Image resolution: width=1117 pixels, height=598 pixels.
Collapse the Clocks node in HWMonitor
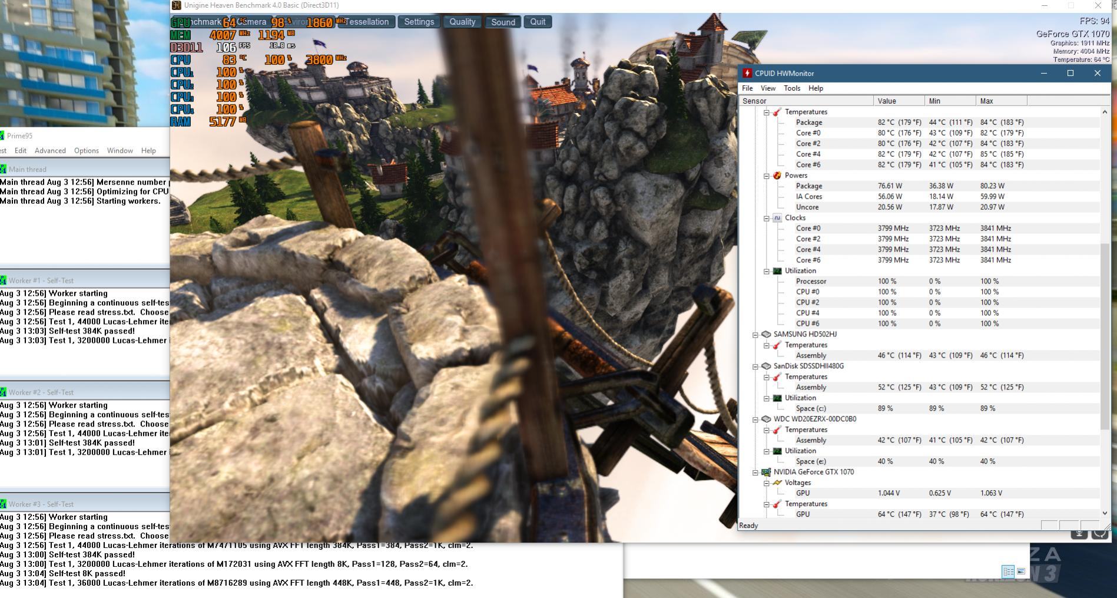pos(766,218)
